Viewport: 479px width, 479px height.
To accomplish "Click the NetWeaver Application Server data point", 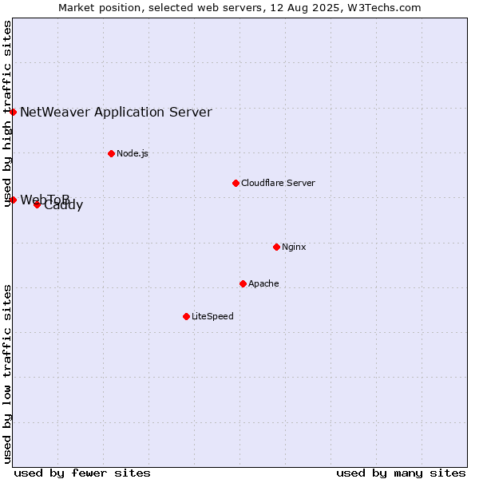I will (x=13, y=112).
